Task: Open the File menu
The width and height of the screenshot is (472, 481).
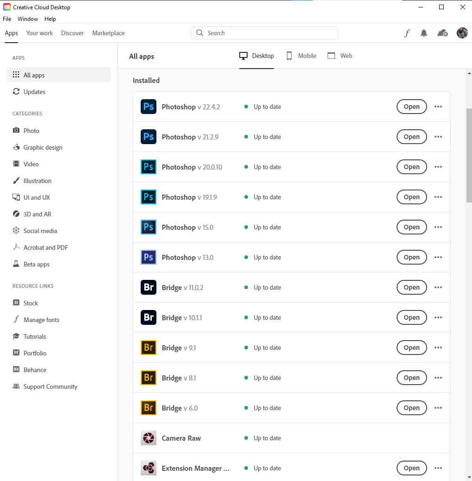Action: (7, 19)
